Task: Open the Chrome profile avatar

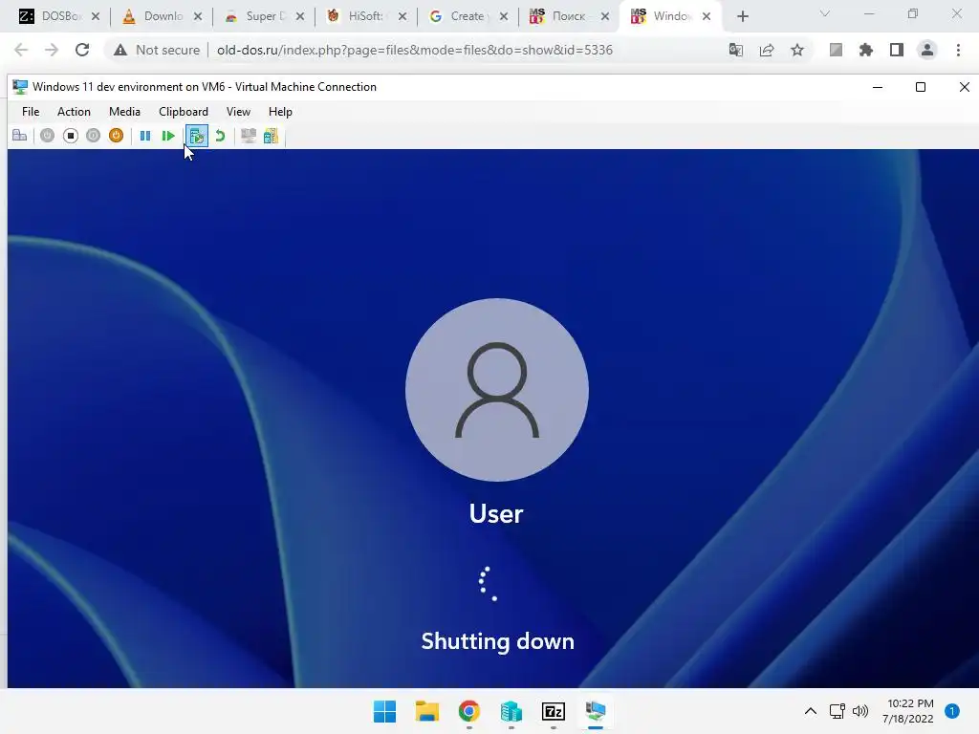Action: (927, 50)
